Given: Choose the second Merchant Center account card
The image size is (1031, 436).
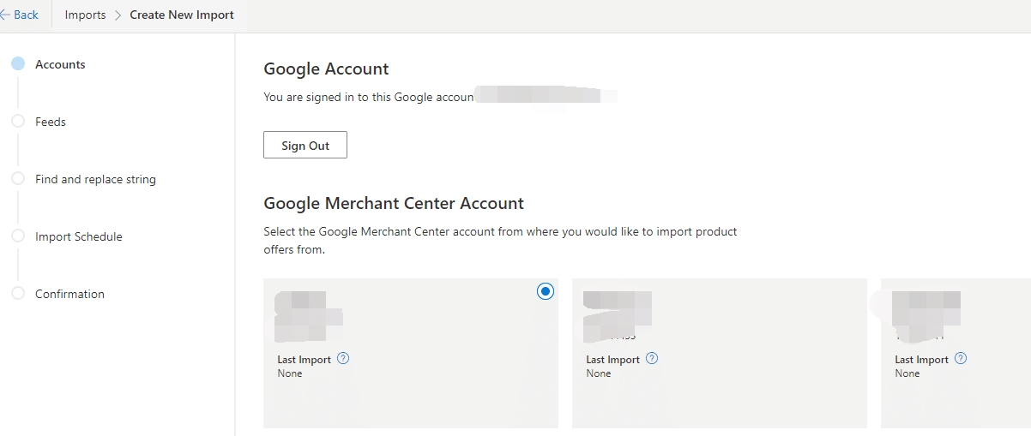Looking at the screenshot, I should (x=720, y=353).
